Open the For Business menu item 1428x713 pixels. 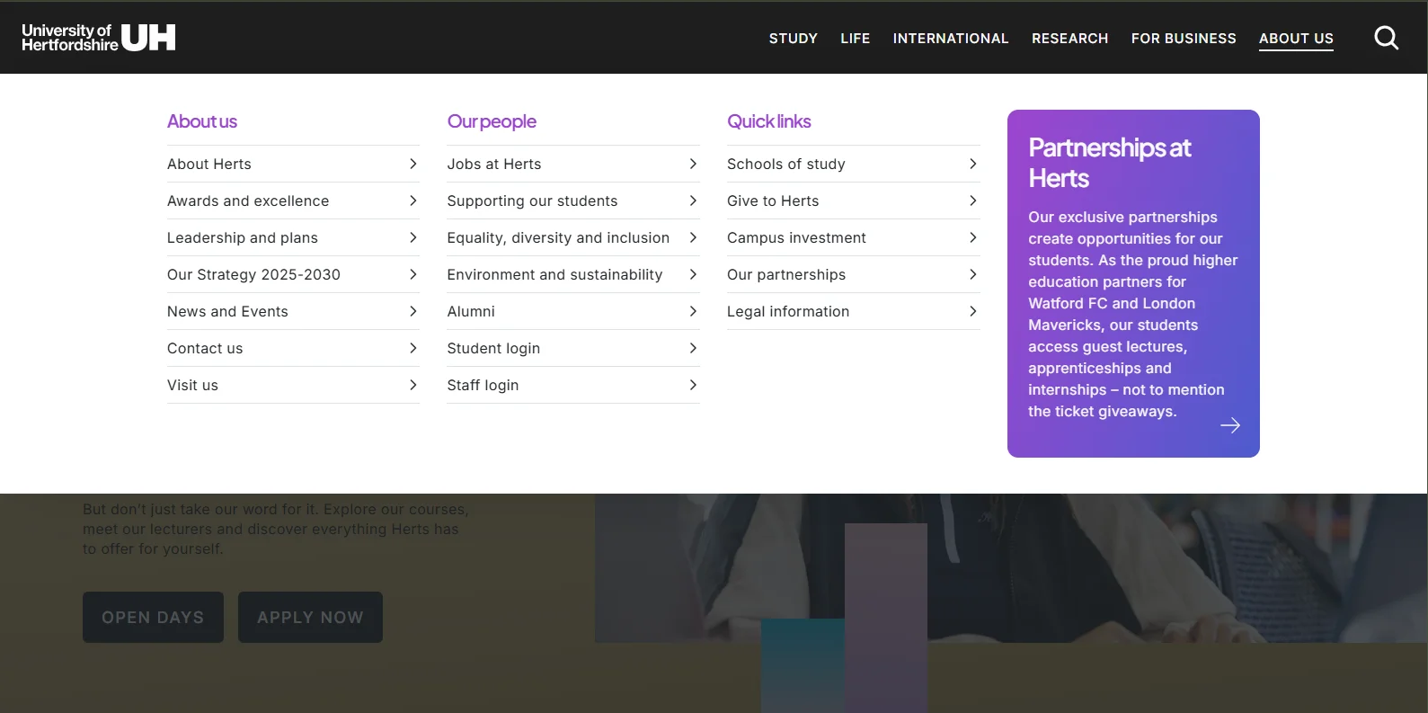[x=1184, y=39]
